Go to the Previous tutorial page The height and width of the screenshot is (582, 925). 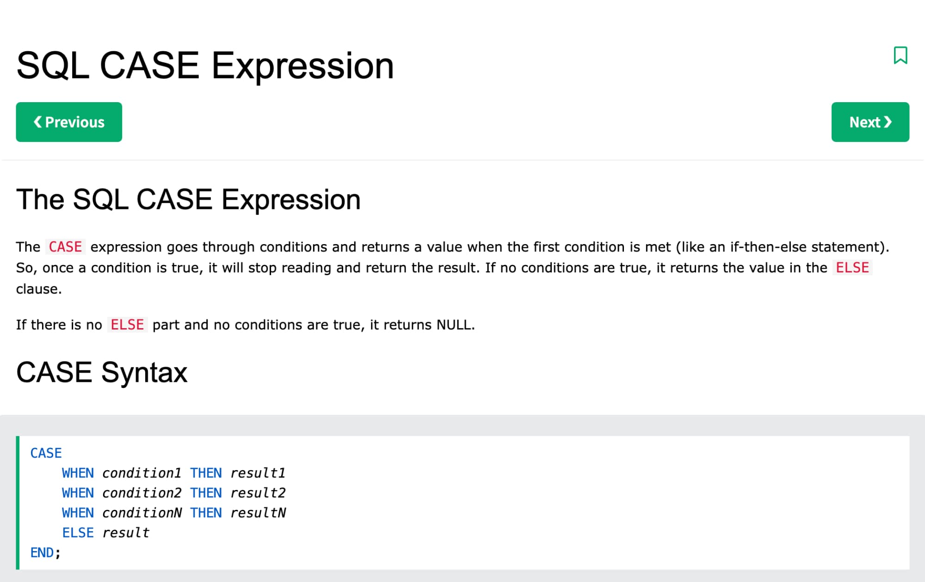pos(69,122)
